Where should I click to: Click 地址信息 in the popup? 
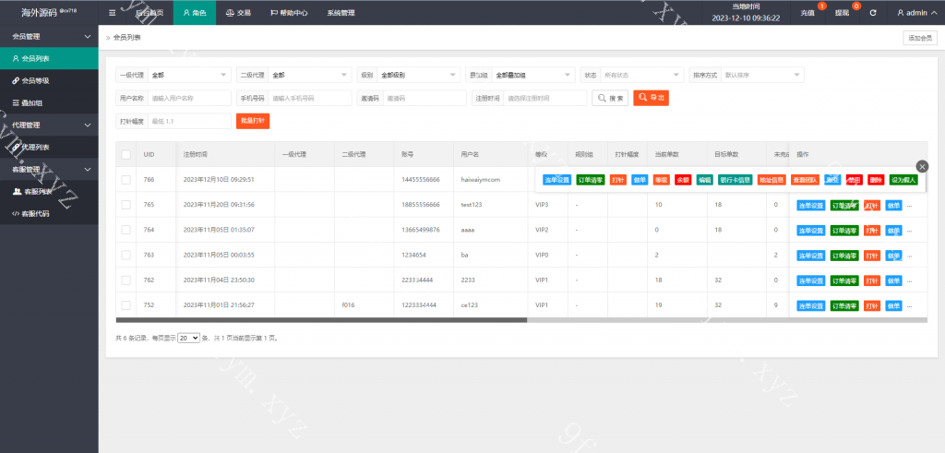click(x=772, y=180)
